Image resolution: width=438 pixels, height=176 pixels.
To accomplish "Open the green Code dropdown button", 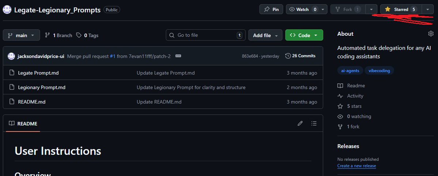I will pos(304,35).
